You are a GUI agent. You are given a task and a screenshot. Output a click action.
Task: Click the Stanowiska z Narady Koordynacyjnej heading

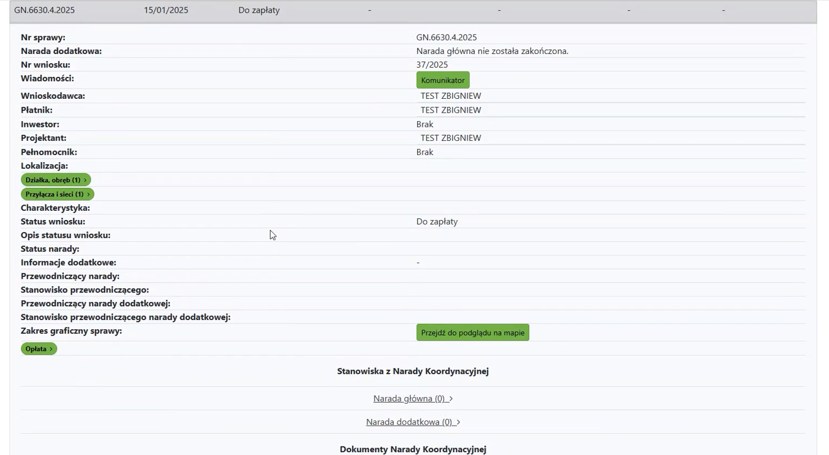pyautogui.click(x=412, y=371)
